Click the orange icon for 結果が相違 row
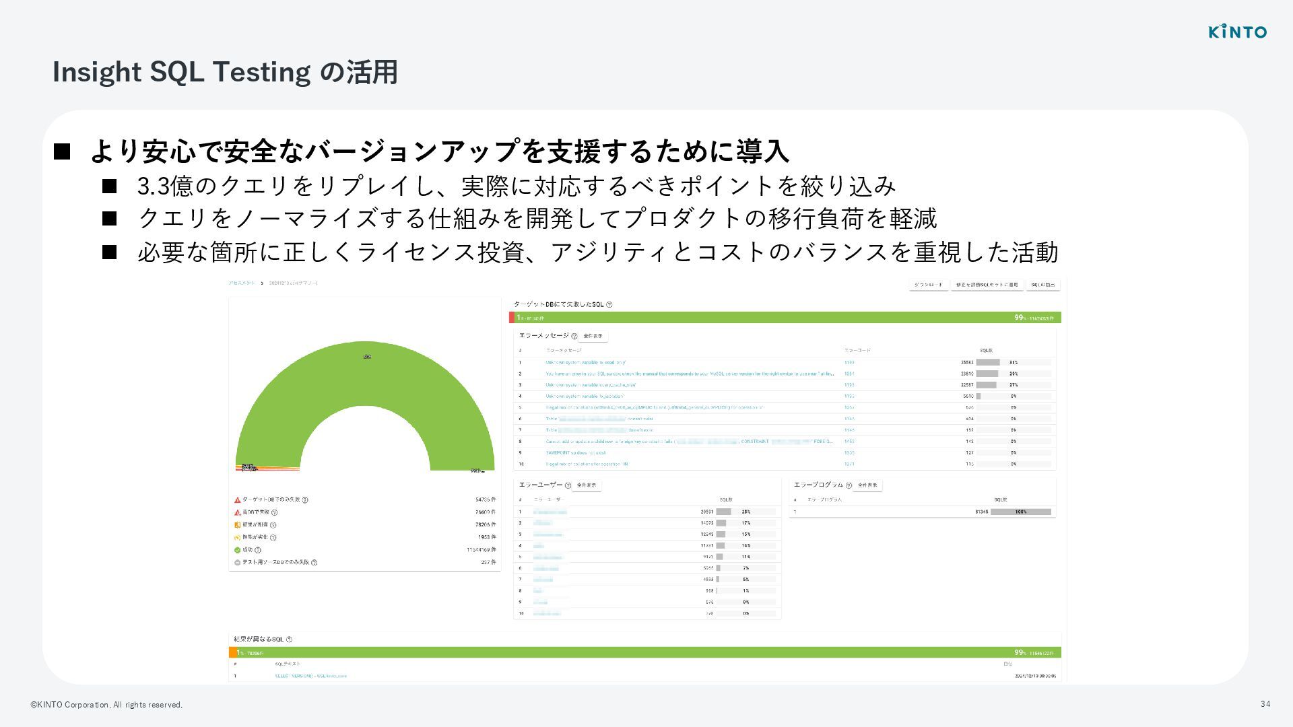Image resolution: width=1293 pixels, height=727 pixels. click(238, 525)
